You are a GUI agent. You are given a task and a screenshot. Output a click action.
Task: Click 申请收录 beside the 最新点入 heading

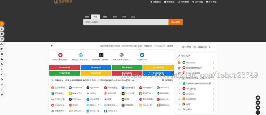pos(168,80)
